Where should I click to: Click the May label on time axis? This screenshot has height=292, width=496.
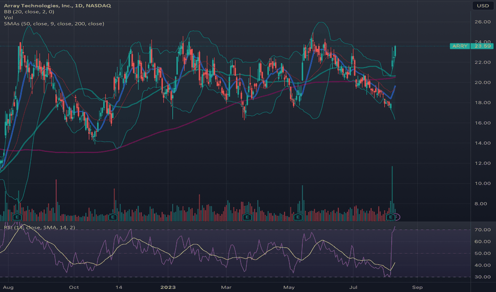point(289,287)
